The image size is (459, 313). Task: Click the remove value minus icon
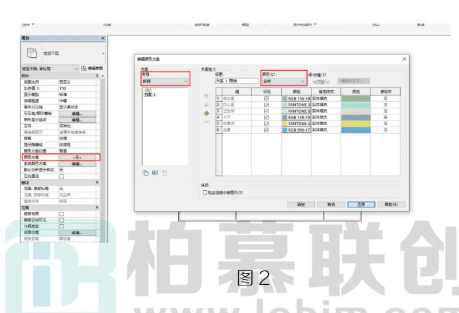[x=206, y=121]
